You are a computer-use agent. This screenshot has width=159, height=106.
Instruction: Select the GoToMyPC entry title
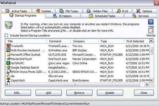coord(18,63)
